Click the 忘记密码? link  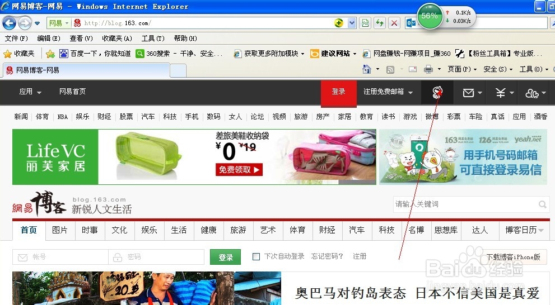click(327, 256)
